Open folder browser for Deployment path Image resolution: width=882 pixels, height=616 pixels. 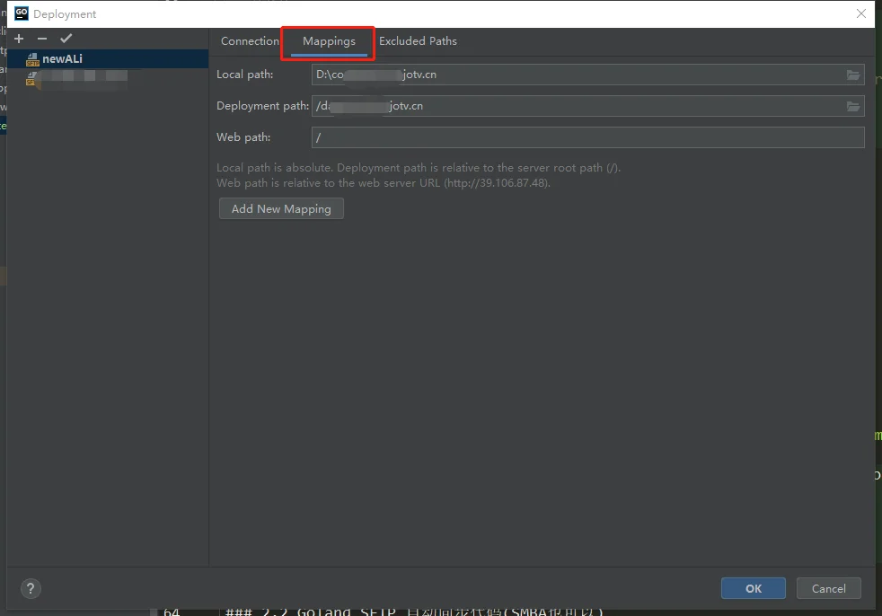tap(852, 106)
